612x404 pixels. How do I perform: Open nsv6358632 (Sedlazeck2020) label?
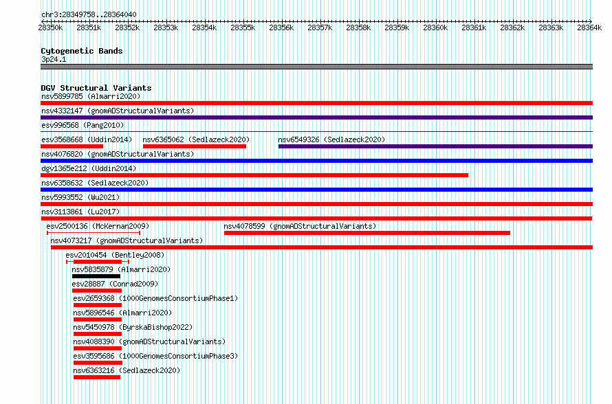(95, 183)
